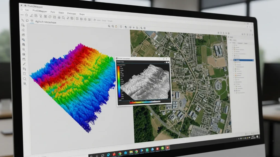Select the Zoom magnifier tool in the toolbar

[x=63, y=17]
